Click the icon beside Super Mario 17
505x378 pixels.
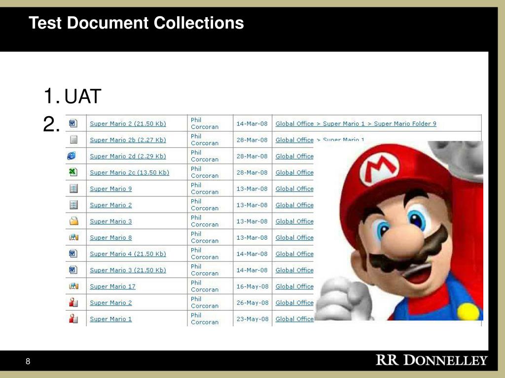[74, 286]
